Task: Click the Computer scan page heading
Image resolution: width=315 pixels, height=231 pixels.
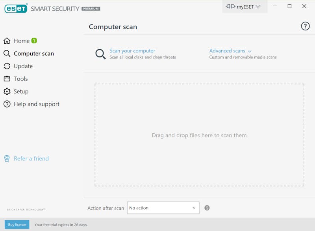Action: click(113, 27)
